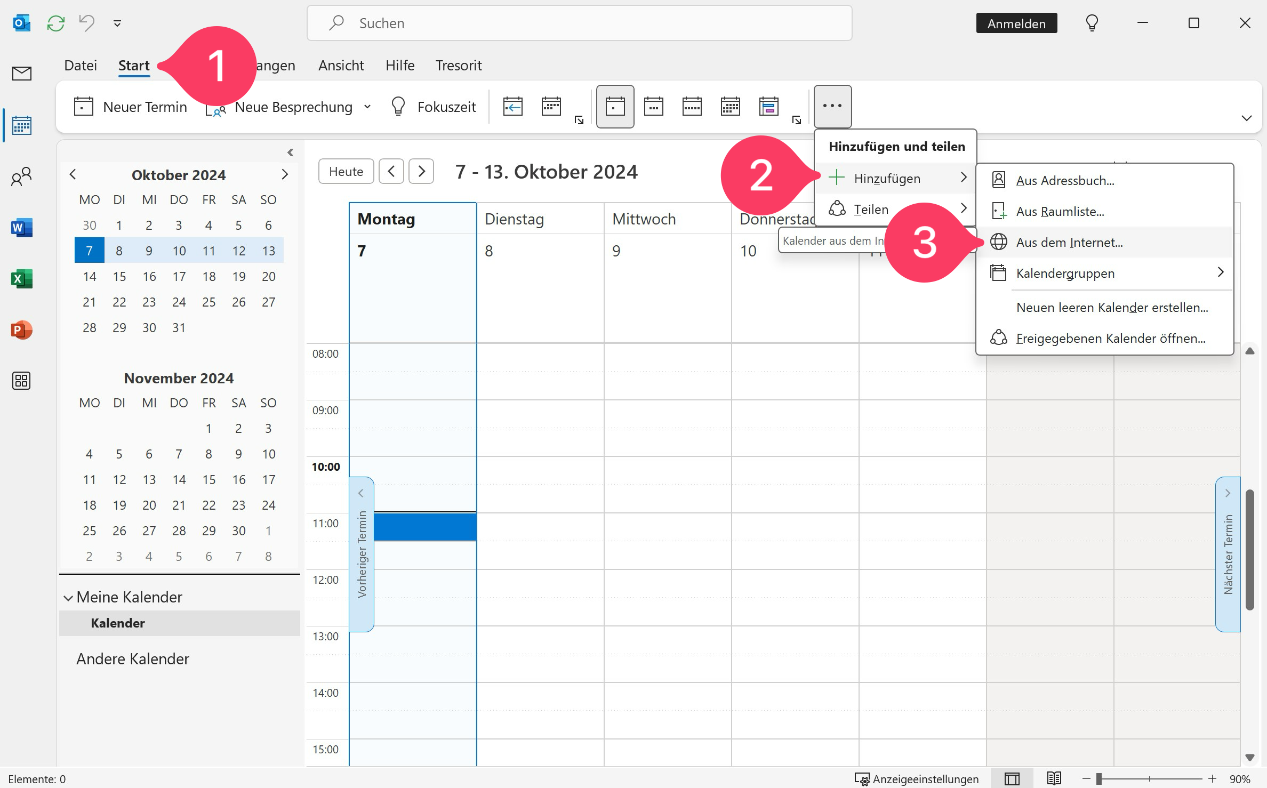This screenshot has height=788, width=1267.
Task: Launch PowerPoint from the left sidebar
Action: tap(21, 330)
